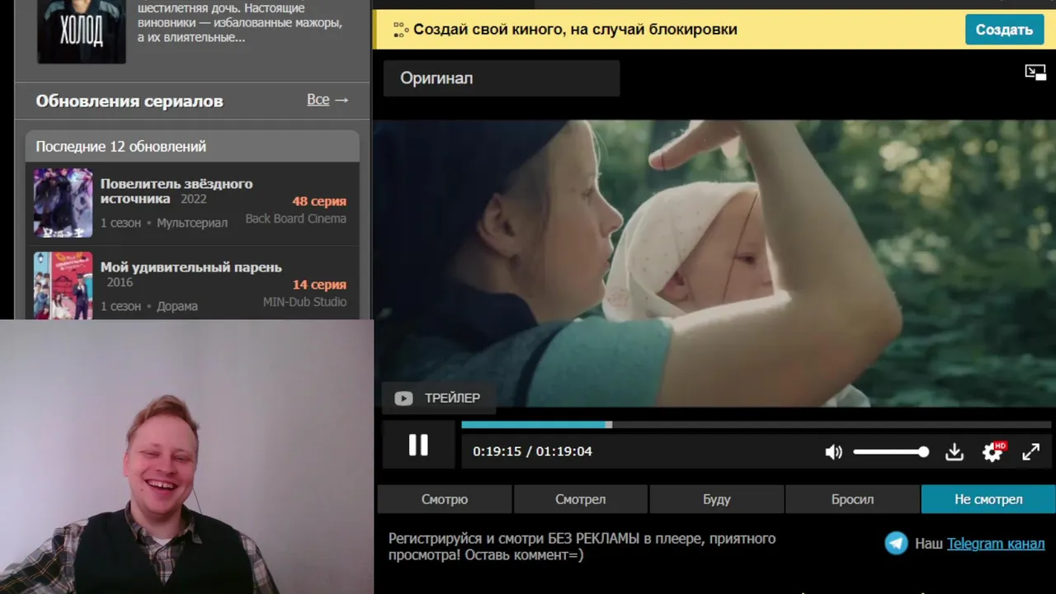Open the 'Оригинал' voiceover dropdown
This screenshot has width=1056, height=594.
[x=502, y=78]
